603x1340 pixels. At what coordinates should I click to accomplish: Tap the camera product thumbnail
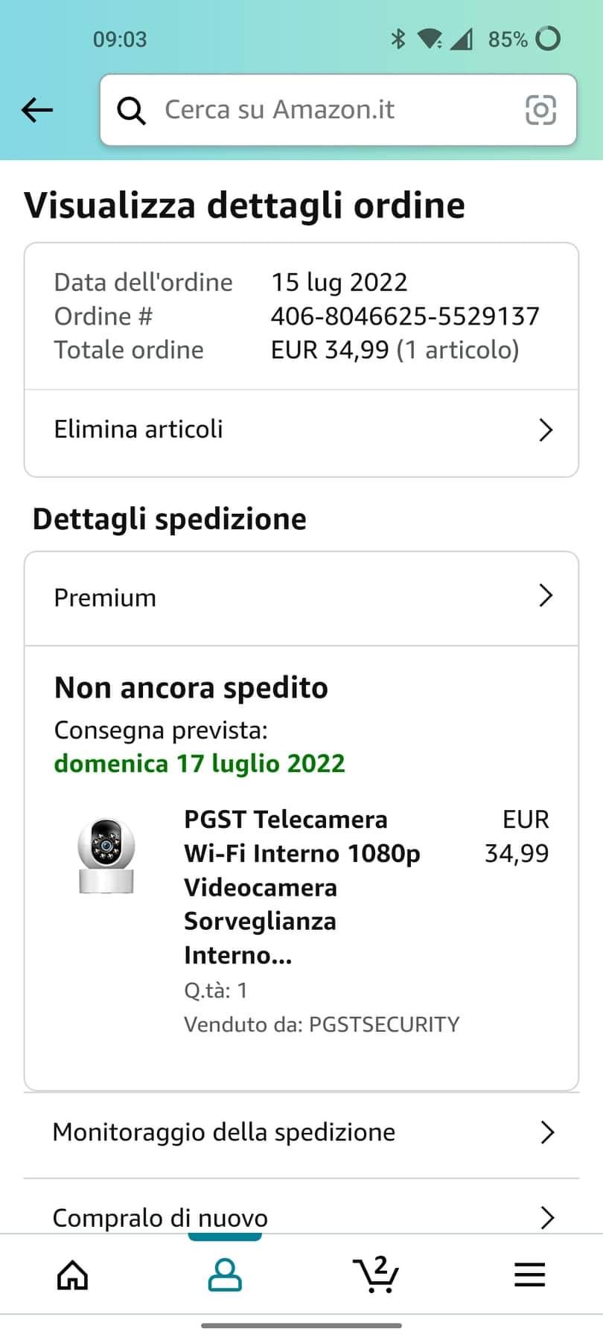pyautogui.click(x=106, y=855)
